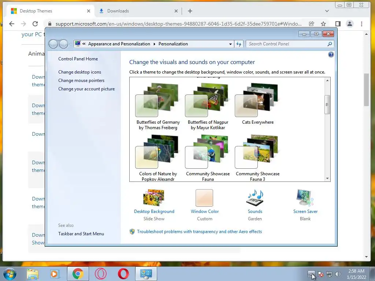Open Chrome side panel icon

pos(338,24)
